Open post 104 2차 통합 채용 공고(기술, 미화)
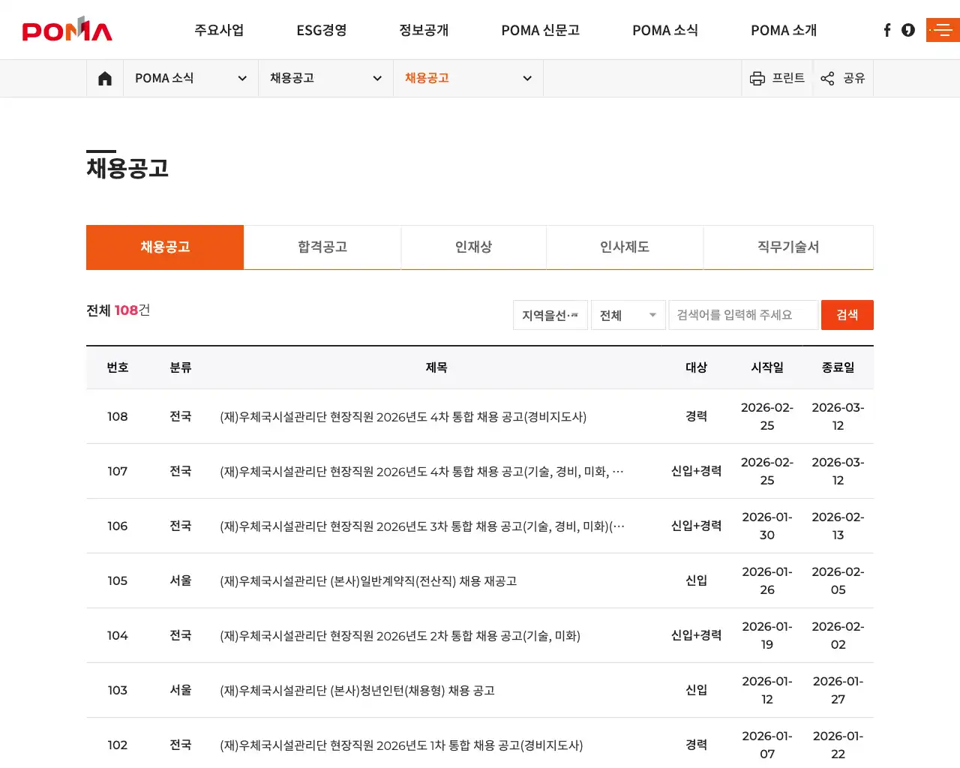Image resolution: width=960 pixels, height=768 pixels. point(400,636)
